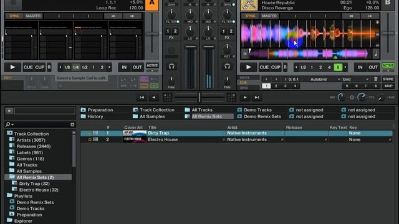
Task: Select Deck A loop size 1/8
Action: pos(67,67)
